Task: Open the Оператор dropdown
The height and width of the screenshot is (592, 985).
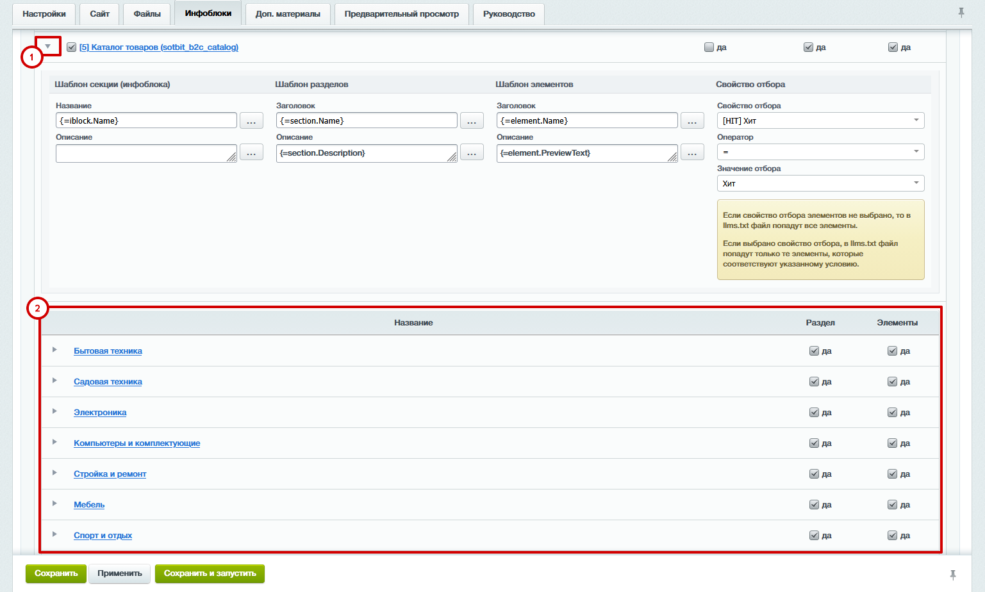Action: [x=820, y=152]
